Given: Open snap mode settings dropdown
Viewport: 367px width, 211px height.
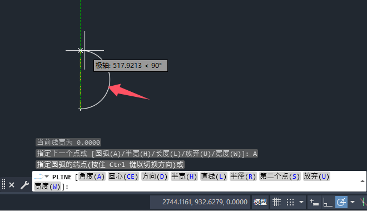Looking at the screenshot, I should pos(301,202).
